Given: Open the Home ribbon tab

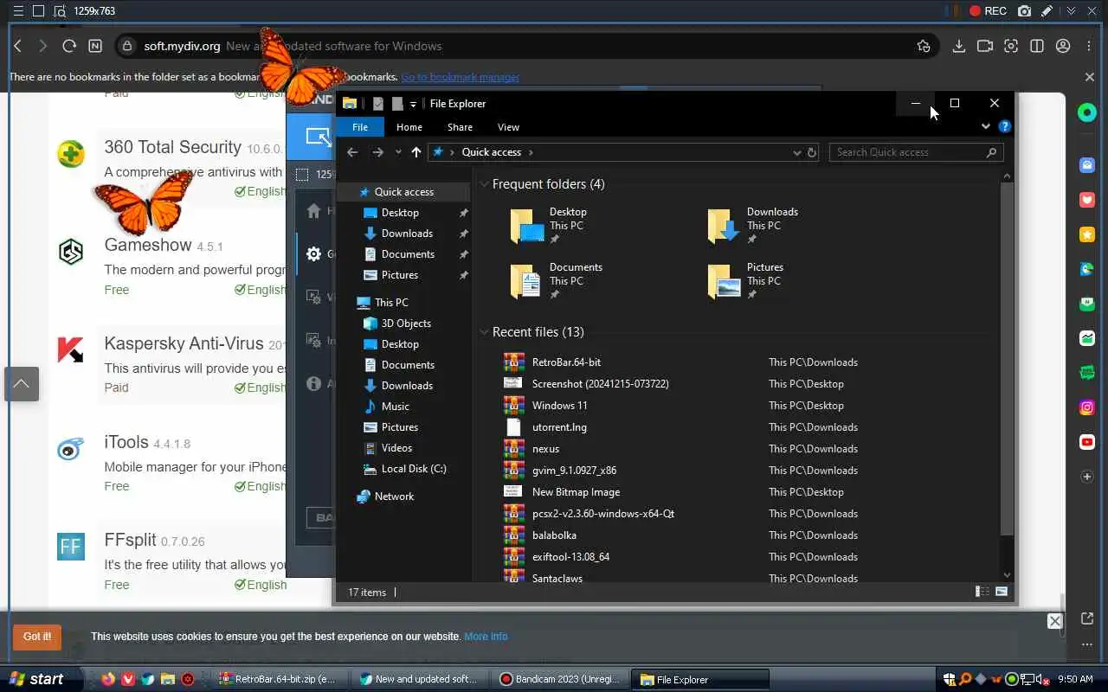Looking at the screenshot, I should coord(409,127).
